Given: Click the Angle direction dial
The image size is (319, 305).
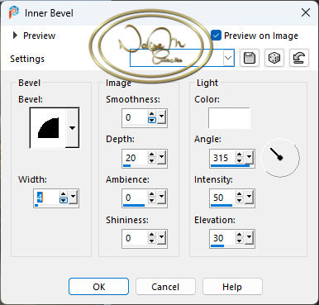Looking at the screenshot, I should [x=280, y=158].
